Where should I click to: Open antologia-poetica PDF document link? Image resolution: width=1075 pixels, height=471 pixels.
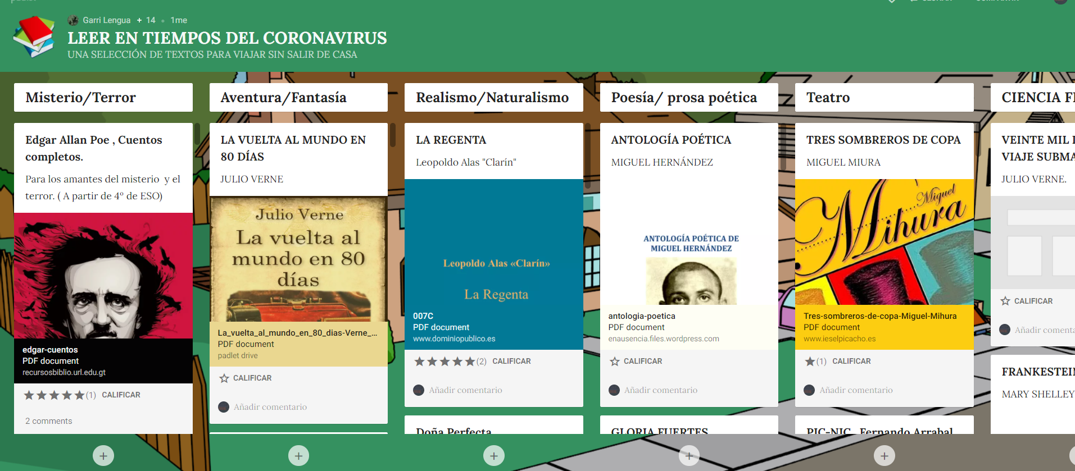(689, 327)
